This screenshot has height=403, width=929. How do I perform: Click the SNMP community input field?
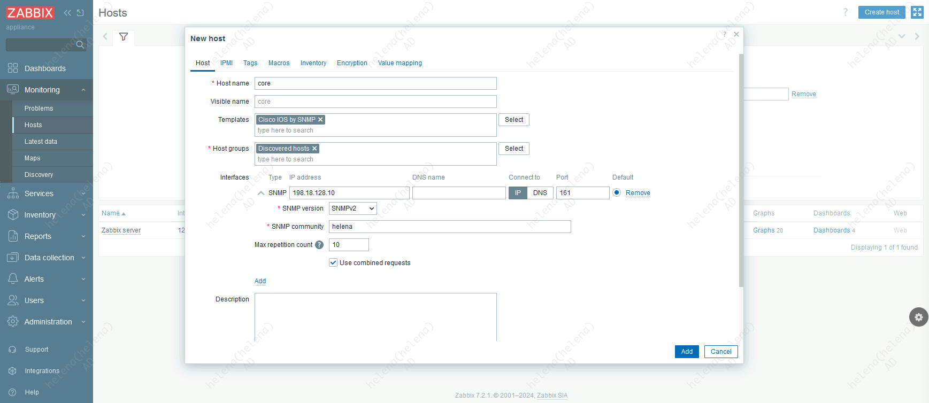click(x=449, y=227)
